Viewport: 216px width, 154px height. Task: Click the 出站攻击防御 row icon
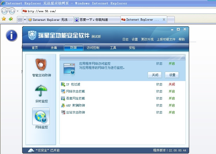pyautogui.click(x=63, y=112)
